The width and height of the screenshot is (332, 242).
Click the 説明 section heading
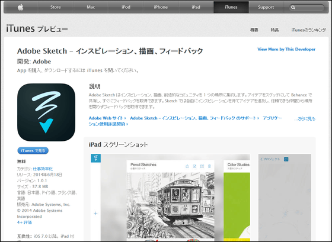click(x=95, y=86)
